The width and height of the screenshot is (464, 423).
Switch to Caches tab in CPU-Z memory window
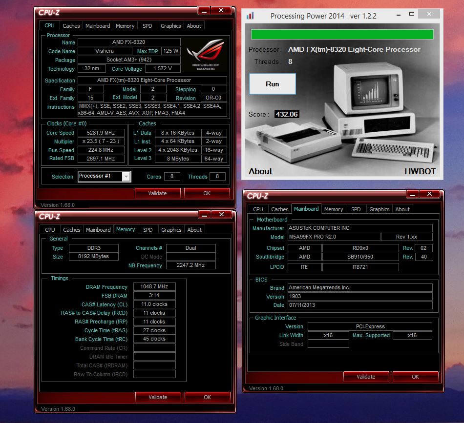pyautogui.click(x=72, y=230)
